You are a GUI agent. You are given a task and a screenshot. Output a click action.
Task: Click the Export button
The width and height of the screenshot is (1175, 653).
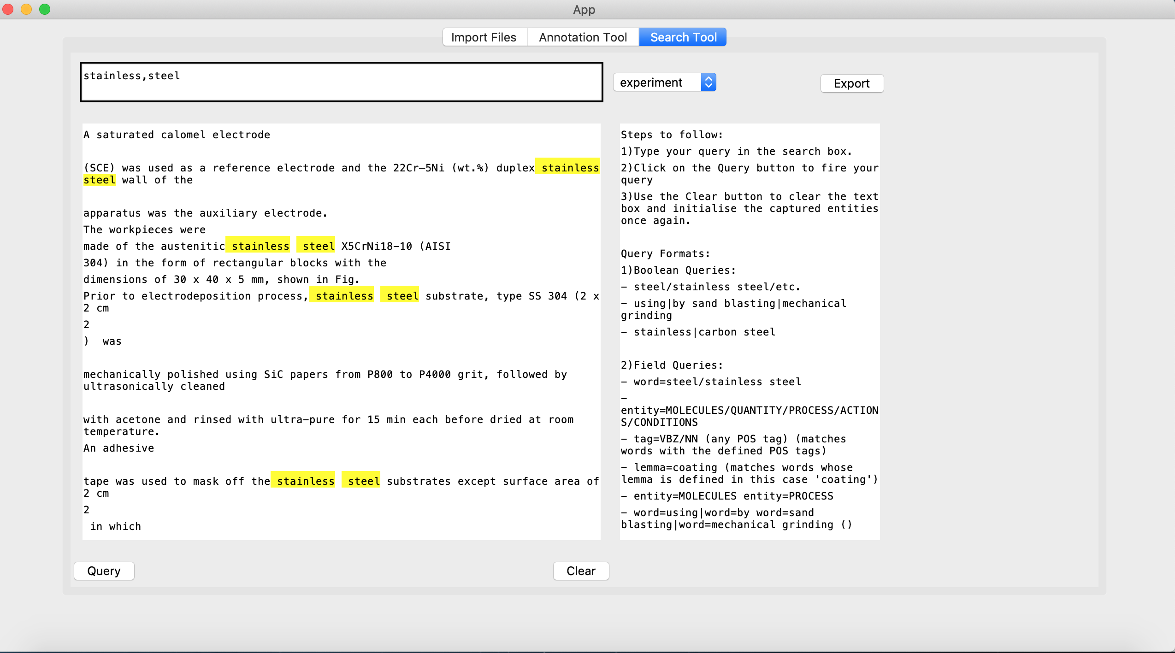pos(851,83)
